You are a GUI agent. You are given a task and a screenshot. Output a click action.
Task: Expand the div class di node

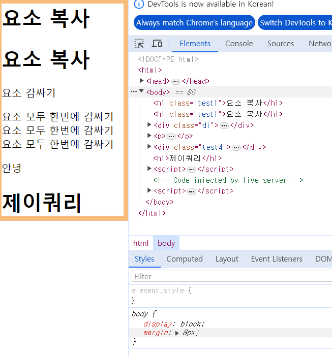pos(149,124)
